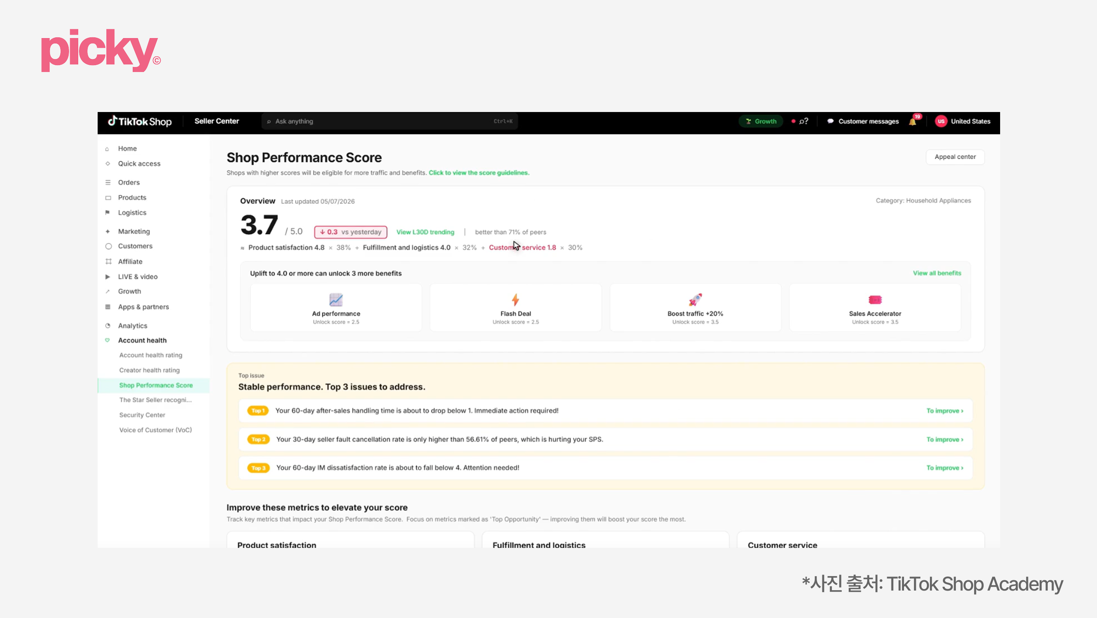Open the score guidelines link
The width and height of the screenshot is (1097, 618).
click(x=479, y=173)
